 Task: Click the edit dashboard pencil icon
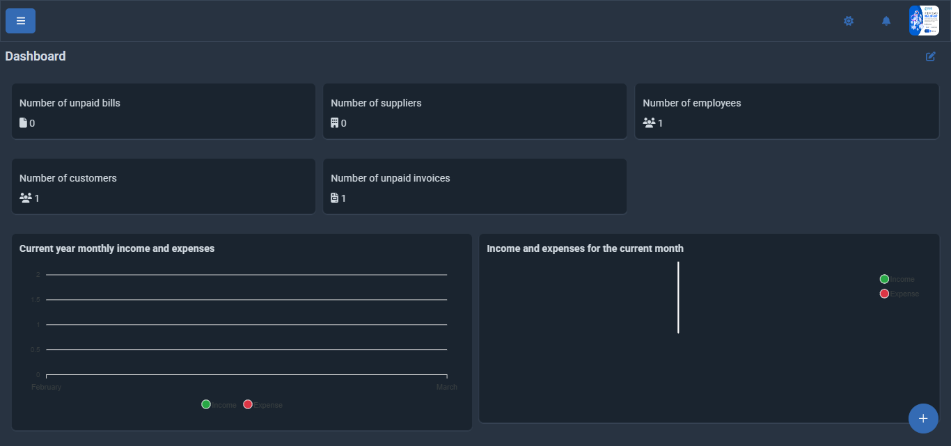(930, 56)
